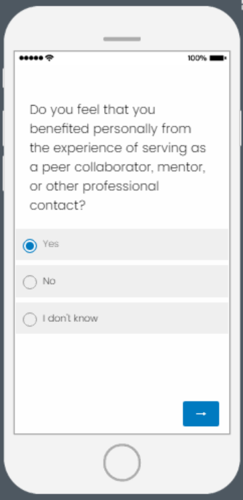Select the Yes radio button
Image resolution: width=243 pixels, height=500 pixels.
coord(30,245)
